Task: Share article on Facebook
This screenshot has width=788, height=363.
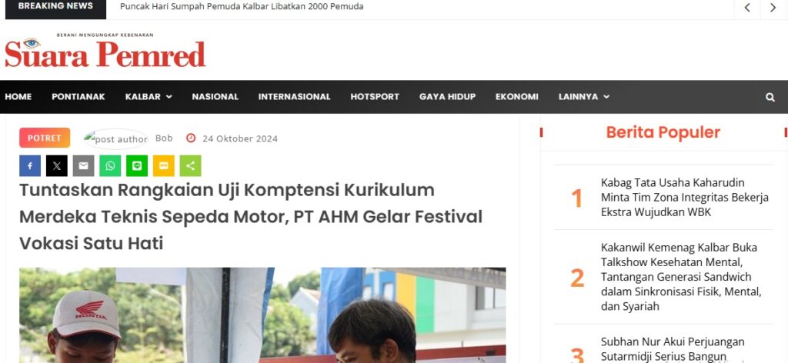Action: (30, 165)
